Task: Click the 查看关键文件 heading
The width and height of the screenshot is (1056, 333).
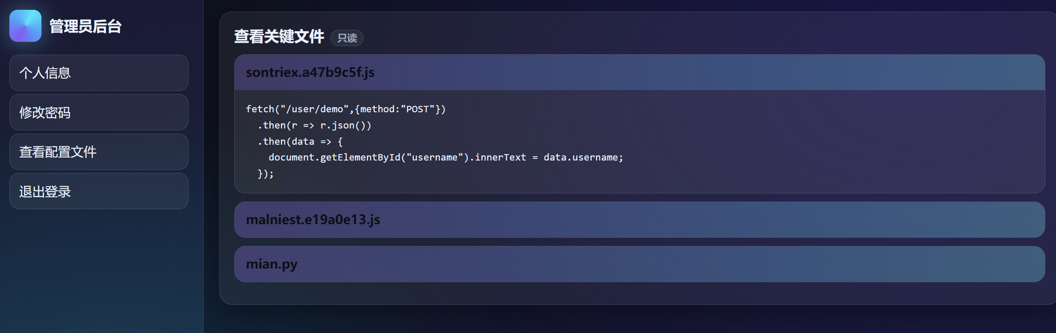Action: tap(279, 37)
